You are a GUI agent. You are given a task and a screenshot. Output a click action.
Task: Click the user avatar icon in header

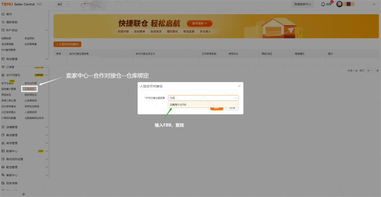coord(339,4)
